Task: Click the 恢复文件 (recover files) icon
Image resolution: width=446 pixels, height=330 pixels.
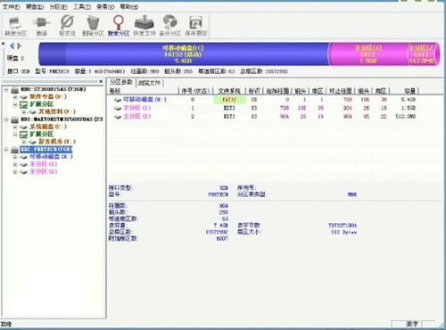Action: coord(145,22)
